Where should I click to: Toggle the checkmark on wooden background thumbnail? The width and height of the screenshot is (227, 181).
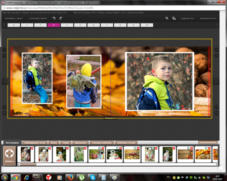(188, 148)
